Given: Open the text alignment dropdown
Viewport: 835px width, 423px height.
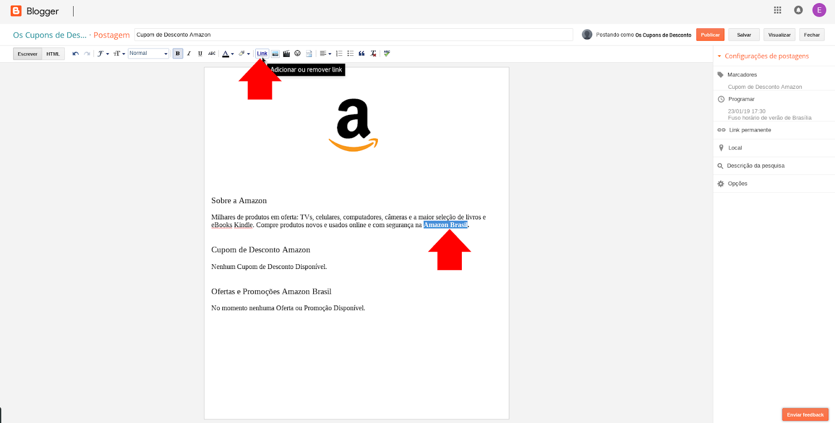Looking at the screenshot, I should pos(326,54).
